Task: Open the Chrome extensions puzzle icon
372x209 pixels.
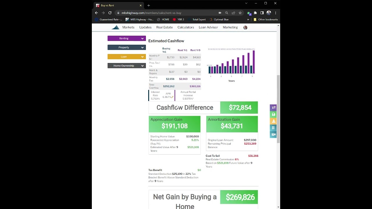Action: tap(255, 13)
